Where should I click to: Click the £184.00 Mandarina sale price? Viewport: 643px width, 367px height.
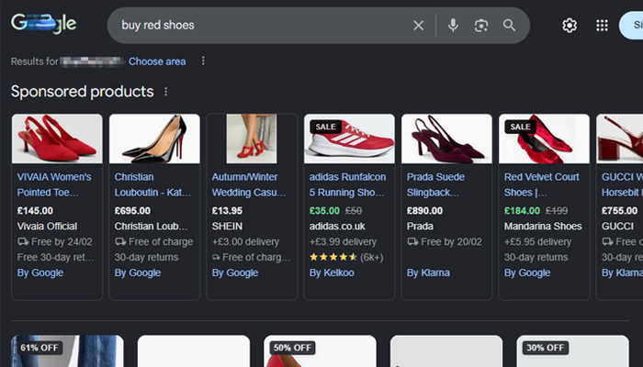pyautogui.click(x=522, y=211)
